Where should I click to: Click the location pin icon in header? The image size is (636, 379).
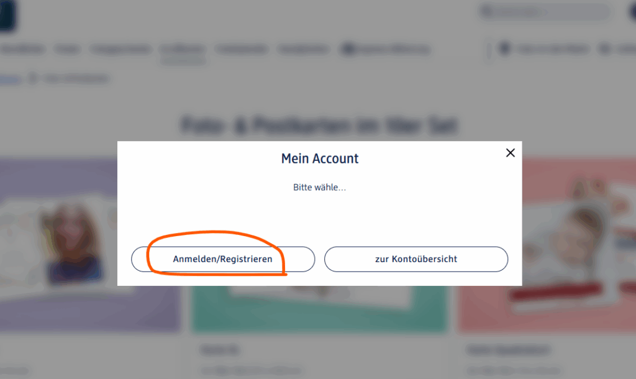(504, 49)
